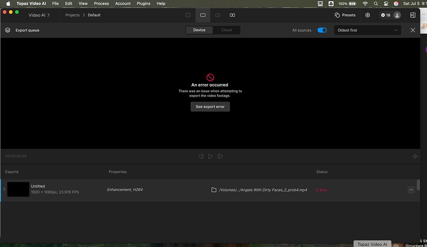Toggle the right sidebar panel icon

click(412, 15)
